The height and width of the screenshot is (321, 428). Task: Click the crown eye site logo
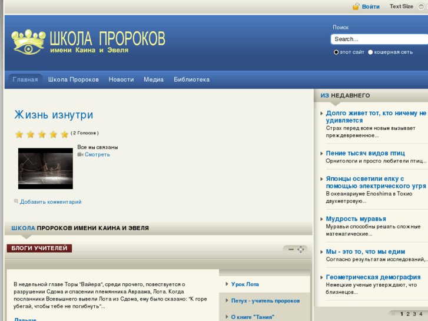pos(29,42)
